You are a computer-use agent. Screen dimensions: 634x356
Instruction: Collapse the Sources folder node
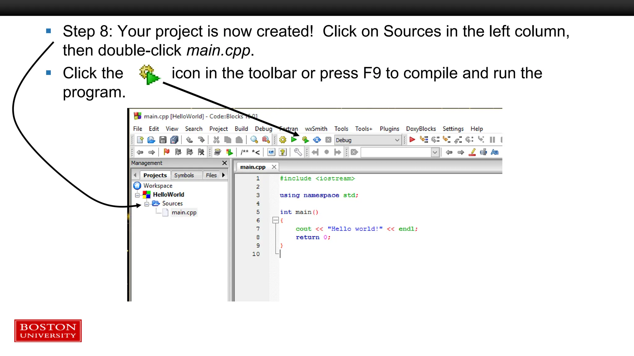pyautogui.click(x=147, y=204)
